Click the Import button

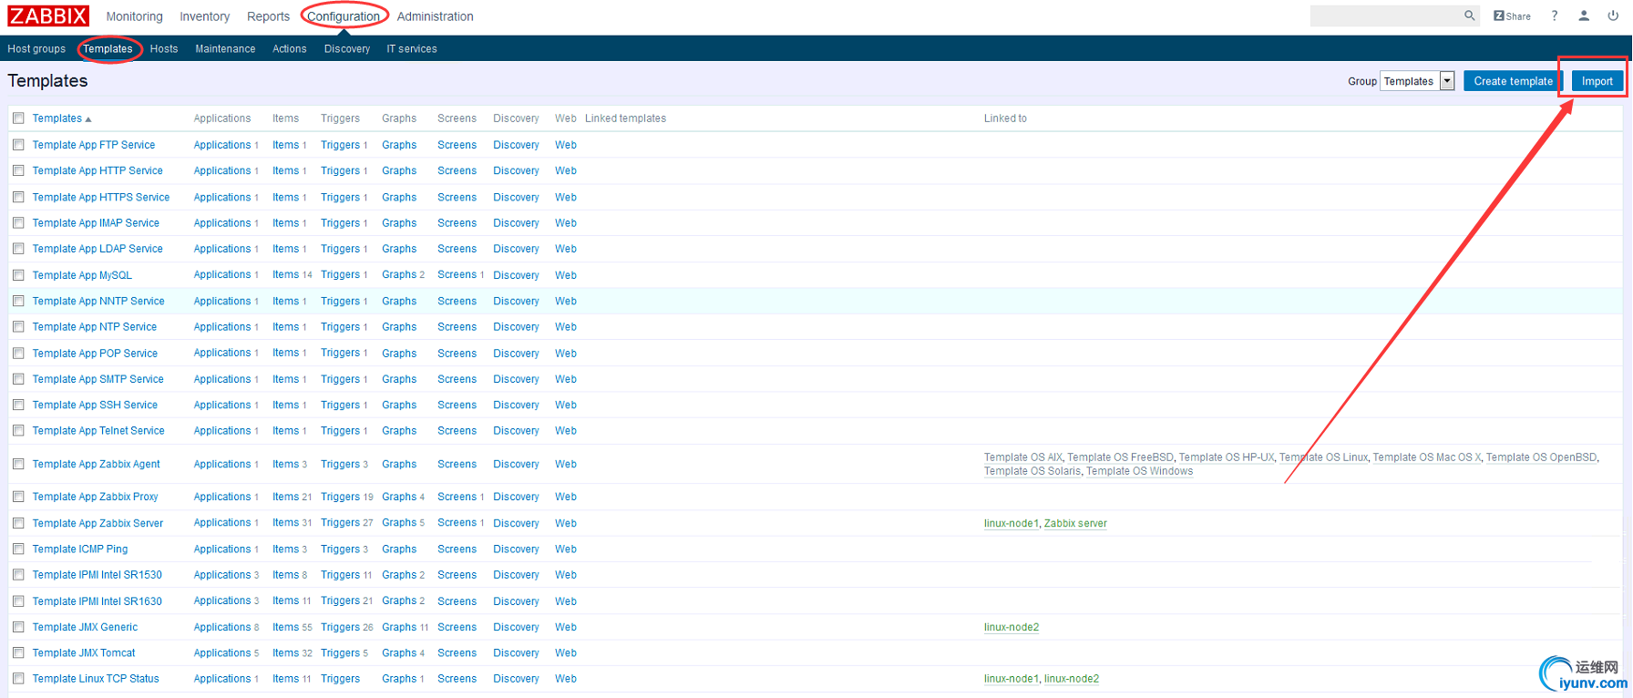pyautogui.click(x=1597, y=81)
